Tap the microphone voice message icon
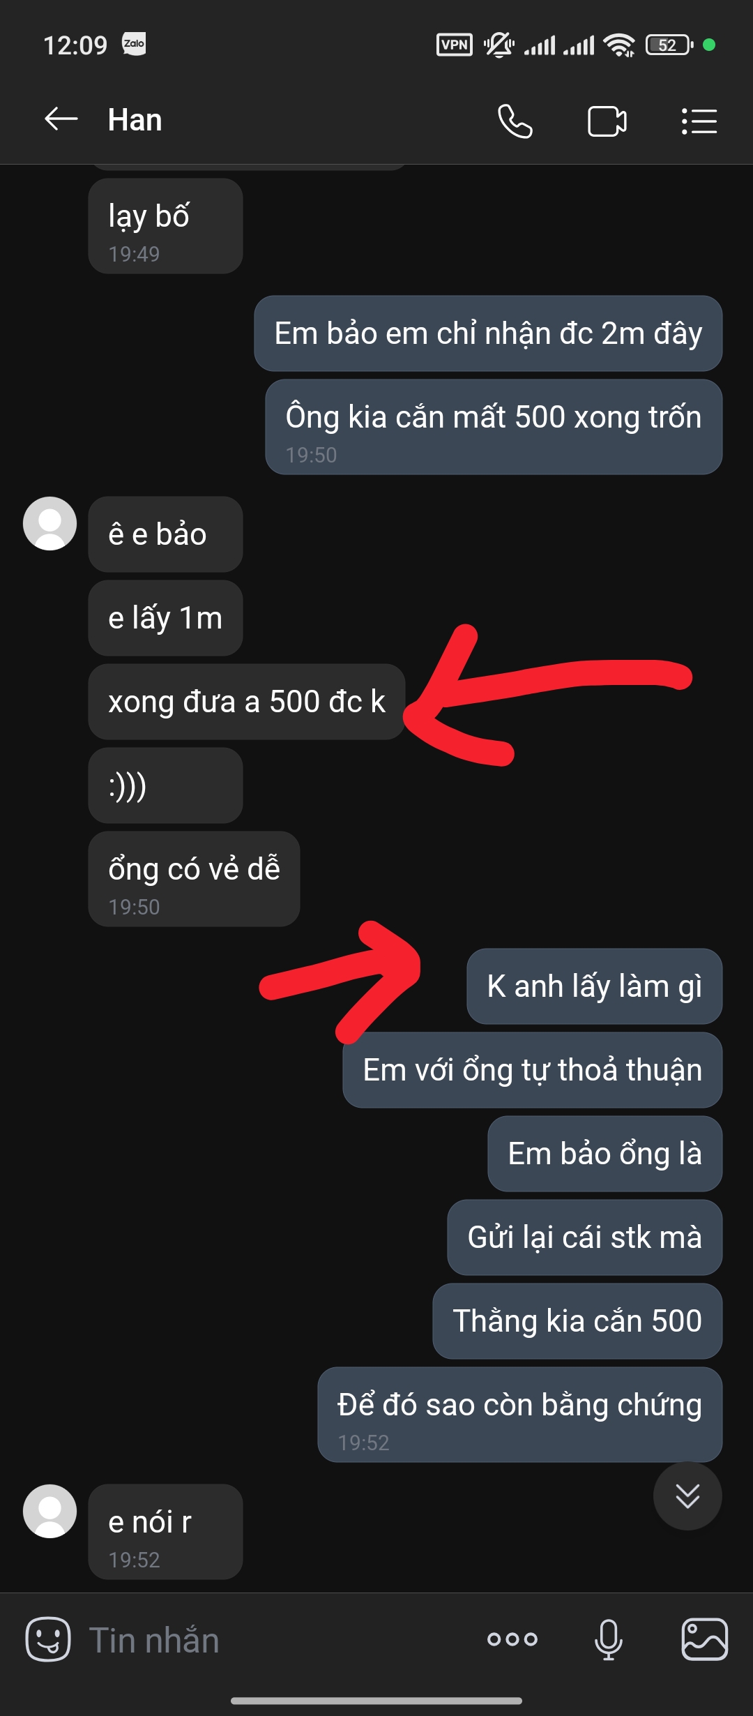 point(608,1639)
